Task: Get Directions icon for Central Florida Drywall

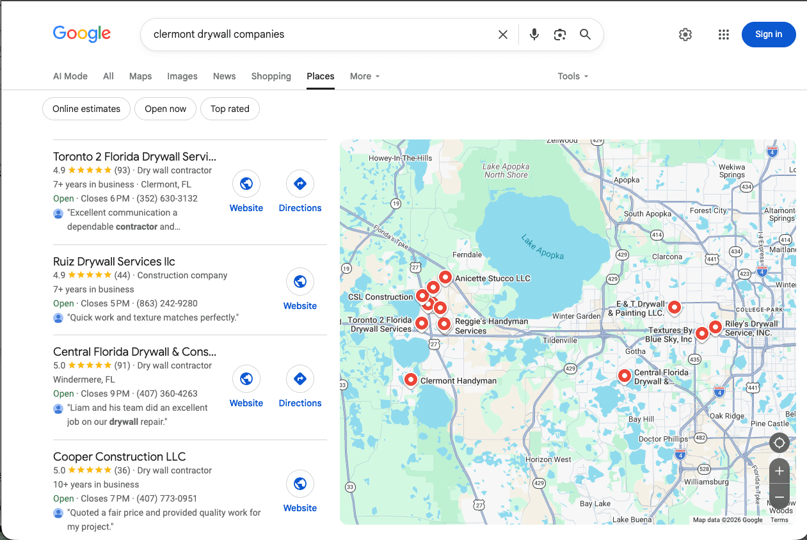Action: [300, 379]
